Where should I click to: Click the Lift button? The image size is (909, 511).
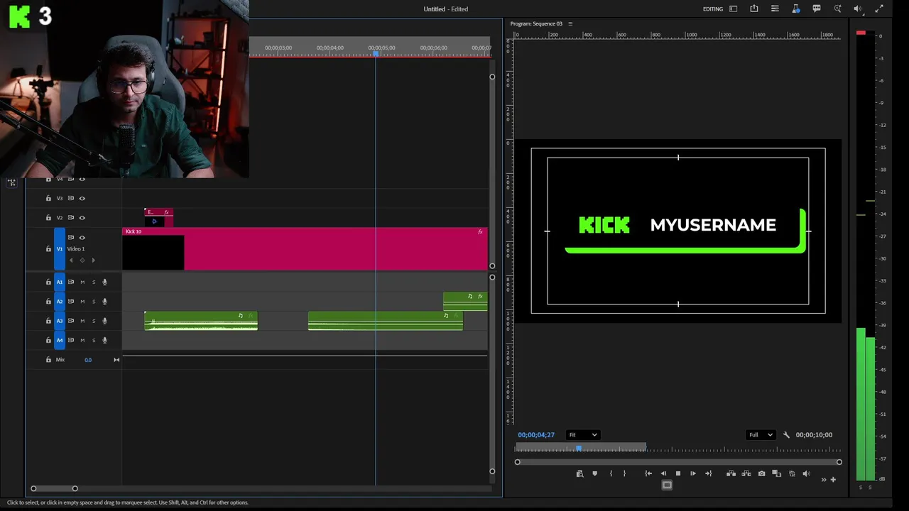[731, 473]
